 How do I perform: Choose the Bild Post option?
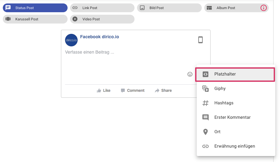tap(169, 8)
